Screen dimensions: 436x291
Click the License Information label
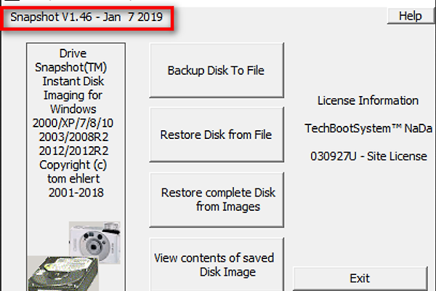click(368, 100)
